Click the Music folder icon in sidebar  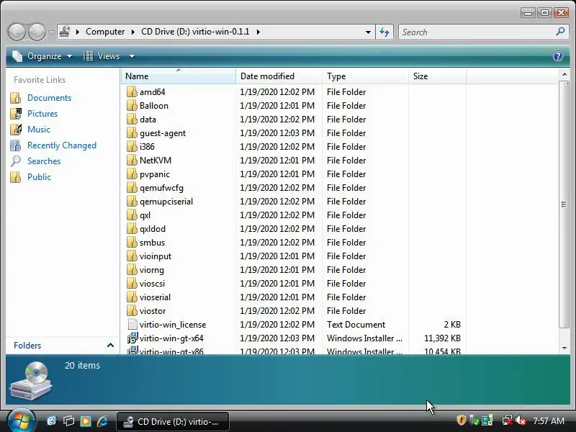(x=16, y=130)
